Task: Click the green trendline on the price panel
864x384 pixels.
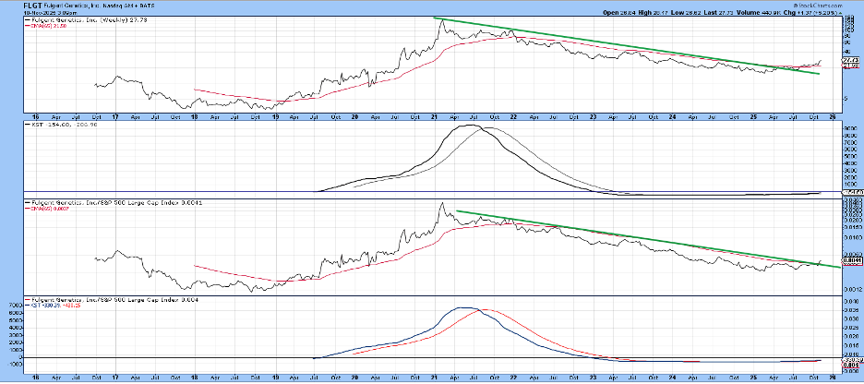Action: point(628,46)
